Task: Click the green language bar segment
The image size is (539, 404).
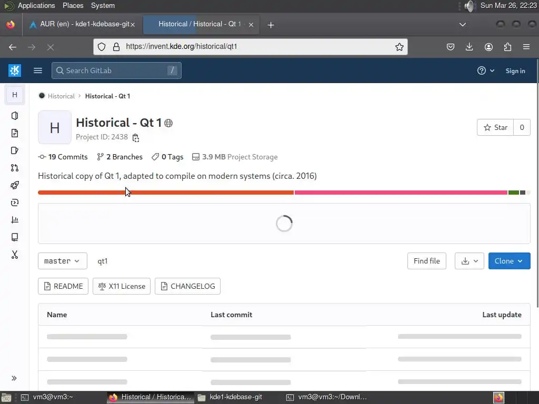Action: pos(514,193)
